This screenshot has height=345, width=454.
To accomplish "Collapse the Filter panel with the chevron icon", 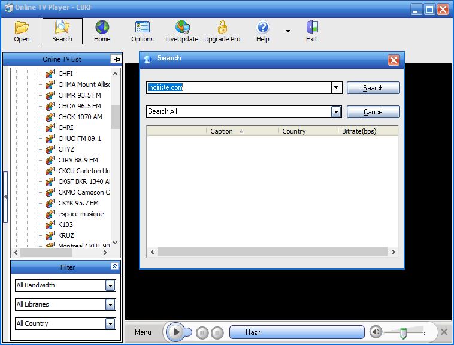I will click(x=114, y=266).
